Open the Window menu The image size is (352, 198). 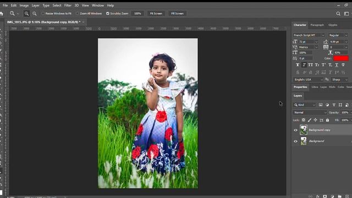click(98, 5)
